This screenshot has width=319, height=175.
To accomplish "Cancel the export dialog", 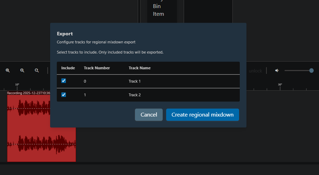I will [x=149, y=115].
